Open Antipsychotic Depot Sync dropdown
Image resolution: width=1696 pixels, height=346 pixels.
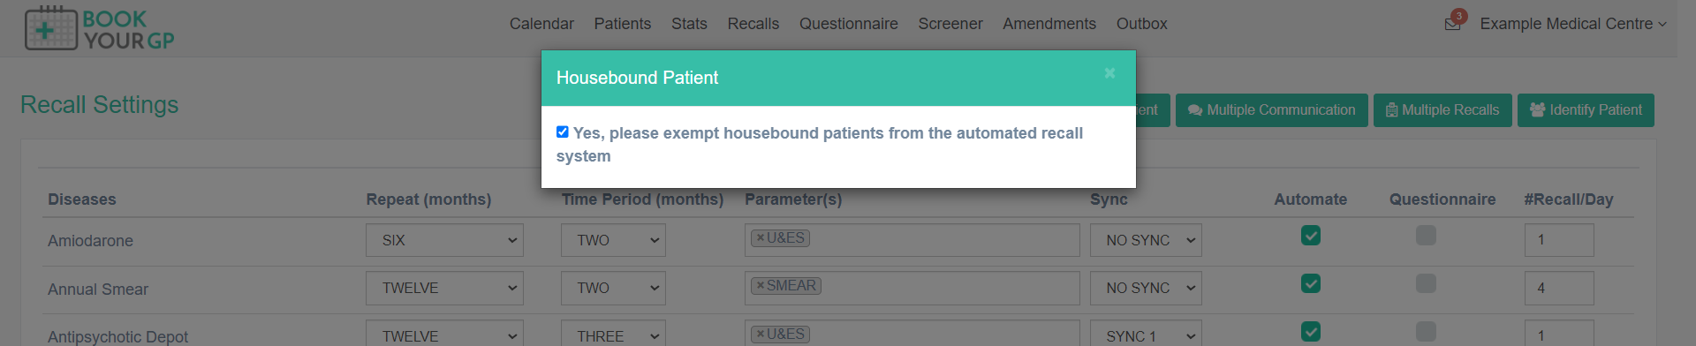pos(1146,335)
